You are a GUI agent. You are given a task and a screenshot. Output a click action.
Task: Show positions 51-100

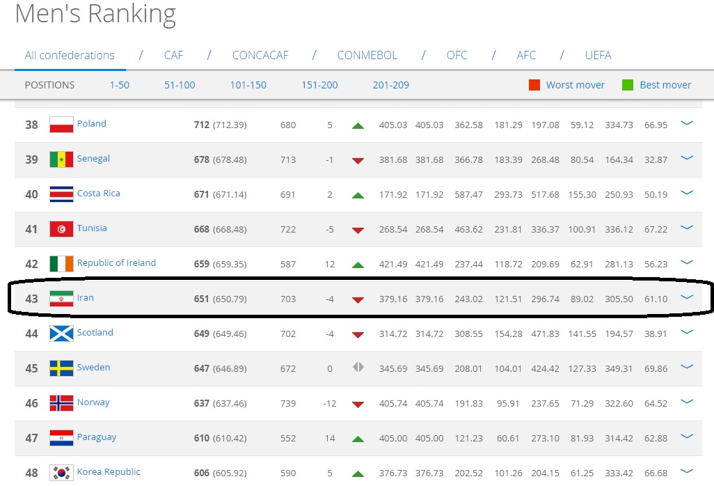click(x=180, y=85)
